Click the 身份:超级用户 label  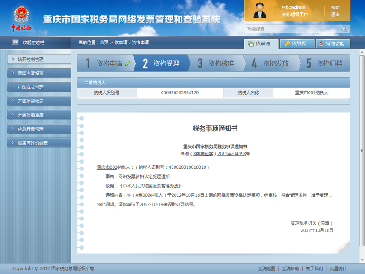coord(294,15)
